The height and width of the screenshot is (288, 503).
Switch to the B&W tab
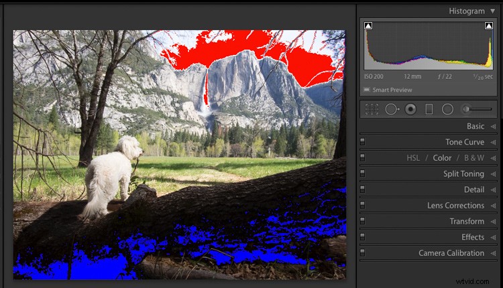474,158
